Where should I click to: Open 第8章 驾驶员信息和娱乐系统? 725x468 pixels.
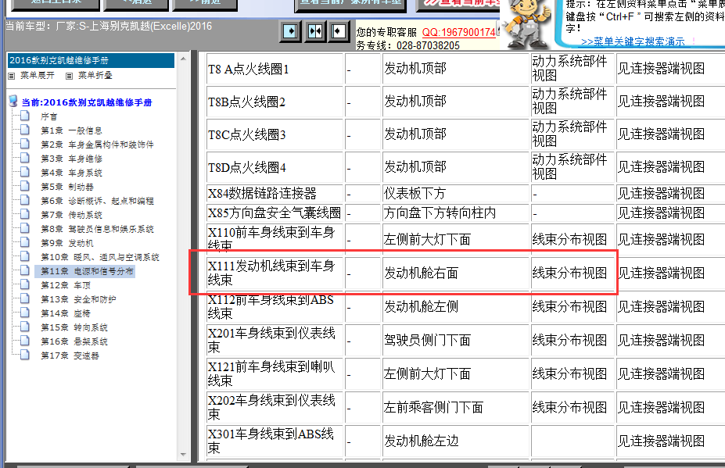pos(97,229)
